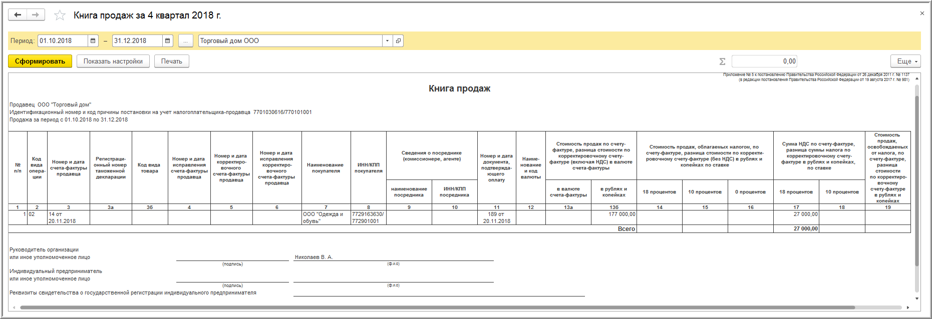This screenshot has height=319, width=932.
Task: Click the forward navigation arrow
Action: point(36,15)
